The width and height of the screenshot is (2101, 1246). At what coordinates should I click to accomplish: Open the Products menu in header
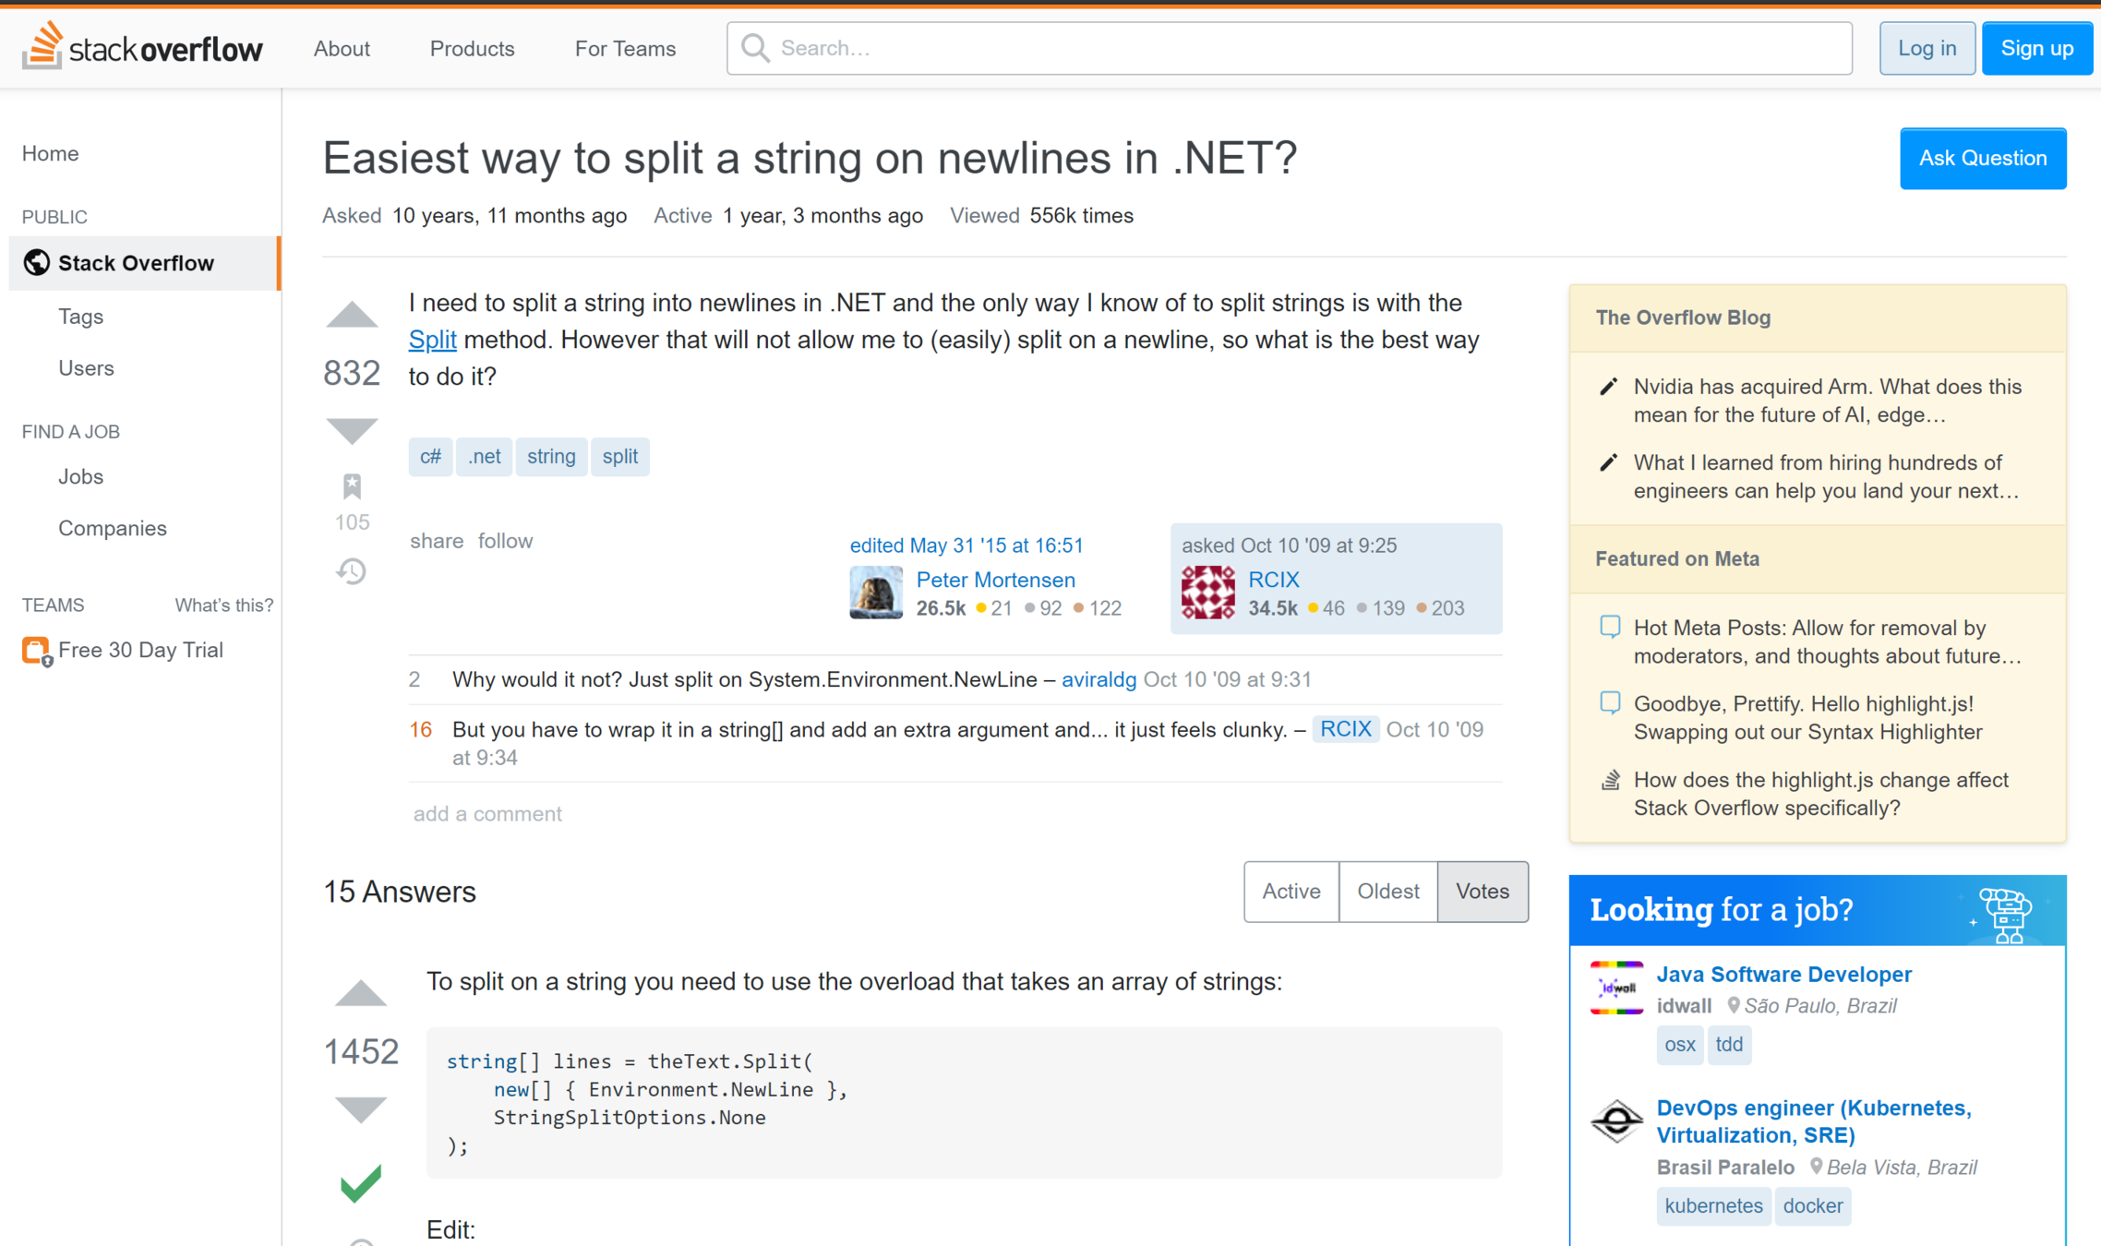472,48
